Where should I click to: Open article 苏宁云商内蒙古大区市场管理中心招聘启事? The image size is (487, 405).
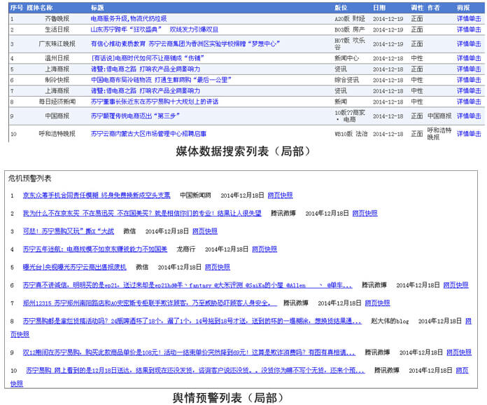click(148, 134)
